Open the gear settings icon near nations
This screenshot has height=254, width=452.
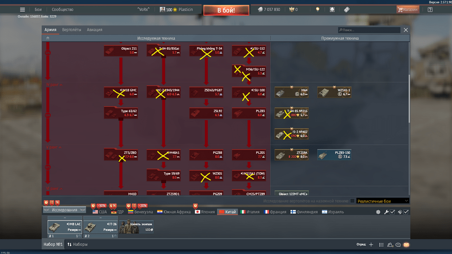(x=378, y=212)
